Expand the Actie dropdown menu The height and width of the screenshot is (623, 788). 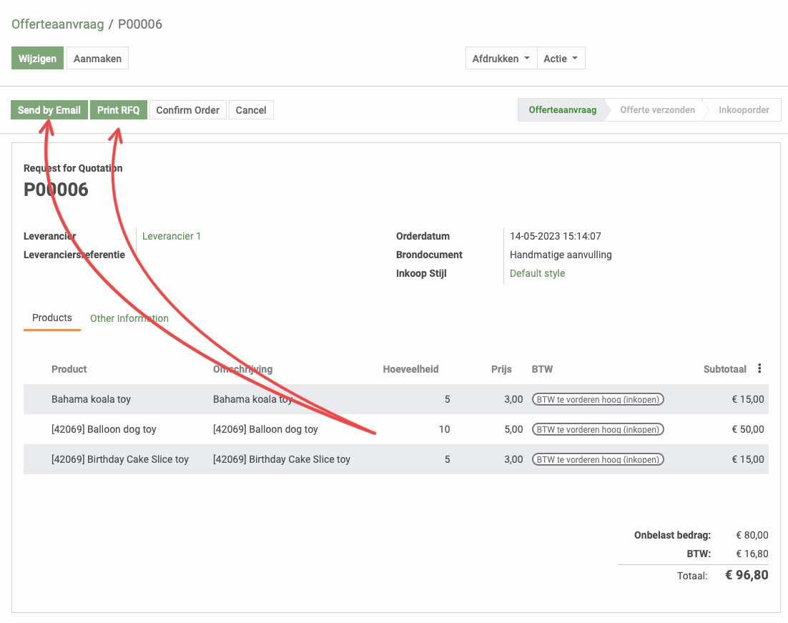click(561, 59)
